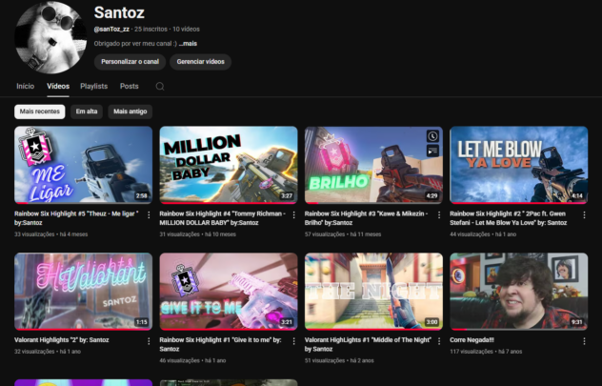The height and width of the screenshot is (386, 602).
Task: Click "33 visualizações • há 4 meses" text
Action: tap(51, 234)
